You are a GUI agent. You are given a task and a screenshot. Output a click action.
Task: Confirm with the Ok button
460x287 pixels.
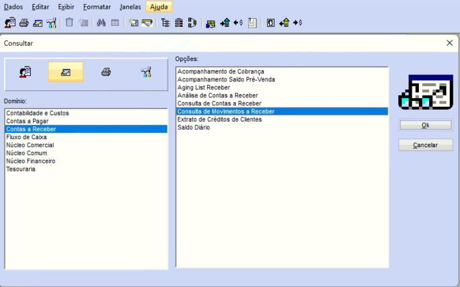click(x=426, y=125)
